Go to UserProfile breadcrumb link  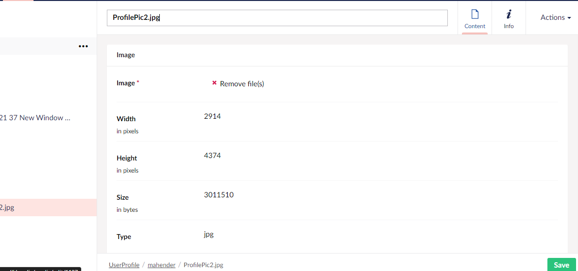tap(124, 265)
